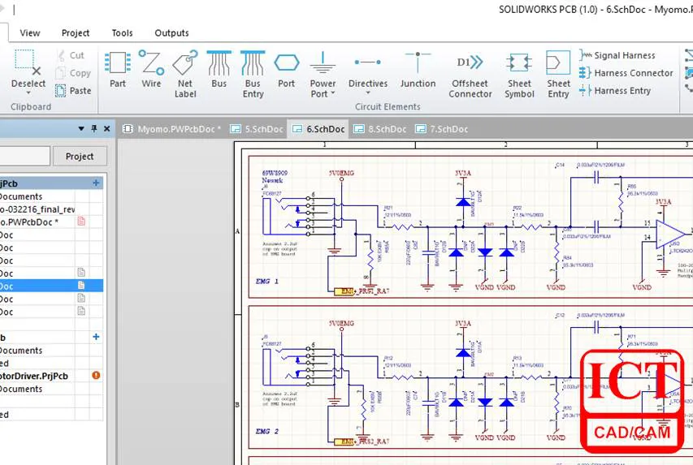Switch to 6.SchDoc tab
Screen dimensions: 693x465
pos(318,129)
